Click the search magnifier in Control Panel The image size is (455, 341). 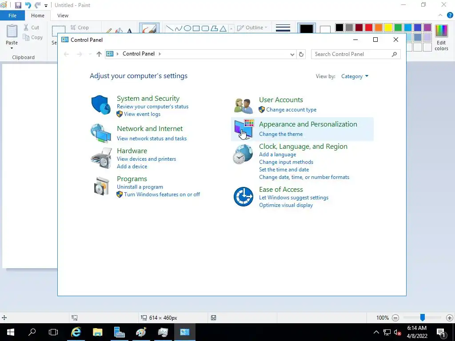click(394, 54)
